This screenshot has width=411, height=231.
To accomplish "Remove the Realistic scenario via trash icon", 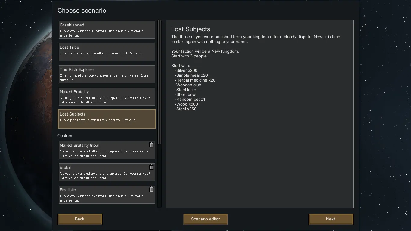I will pyautogui.click(x=151, y=189).
